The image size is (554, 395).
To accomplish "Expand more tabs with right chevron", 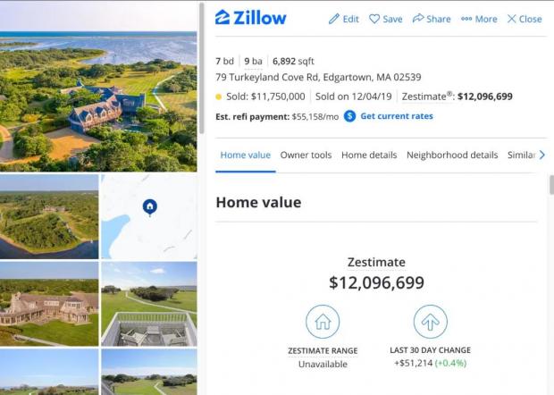I will (542, 155).
